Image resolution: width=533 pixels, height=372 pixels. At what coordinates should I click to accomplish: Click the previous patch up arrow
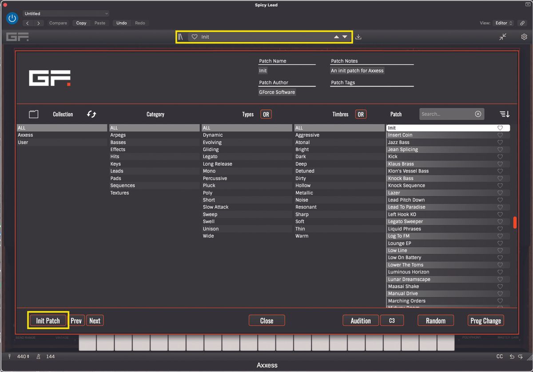coord(336,37)
